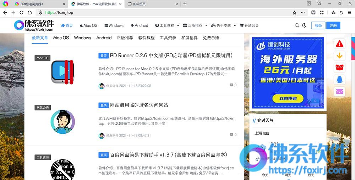Close the 新标签页 tab
Screen dimensions: 355x180
point(176,4)
